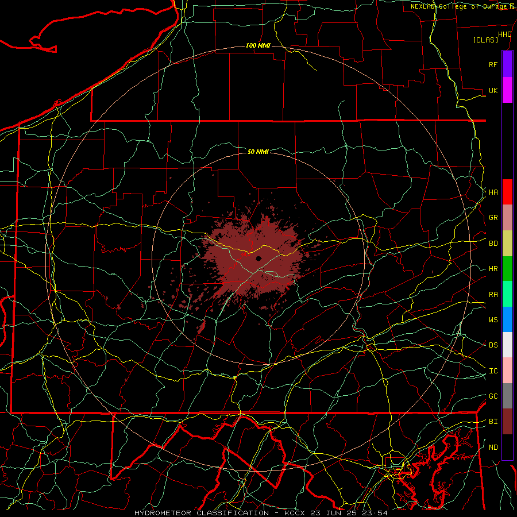Click the 'DS' legend label
The width and height of the screenshot is (517, 517).
[493, 345]
